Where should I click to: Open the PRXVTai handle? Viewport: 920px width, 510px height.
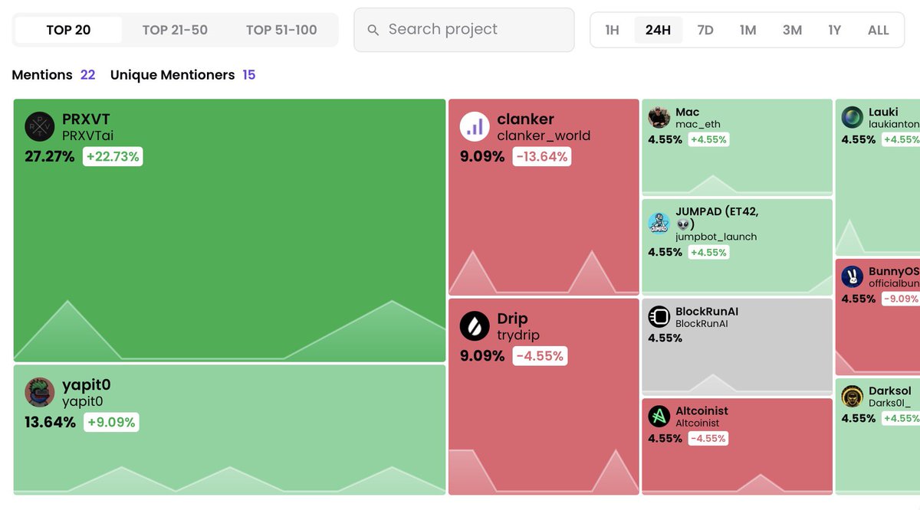click(x=88, y=136)
